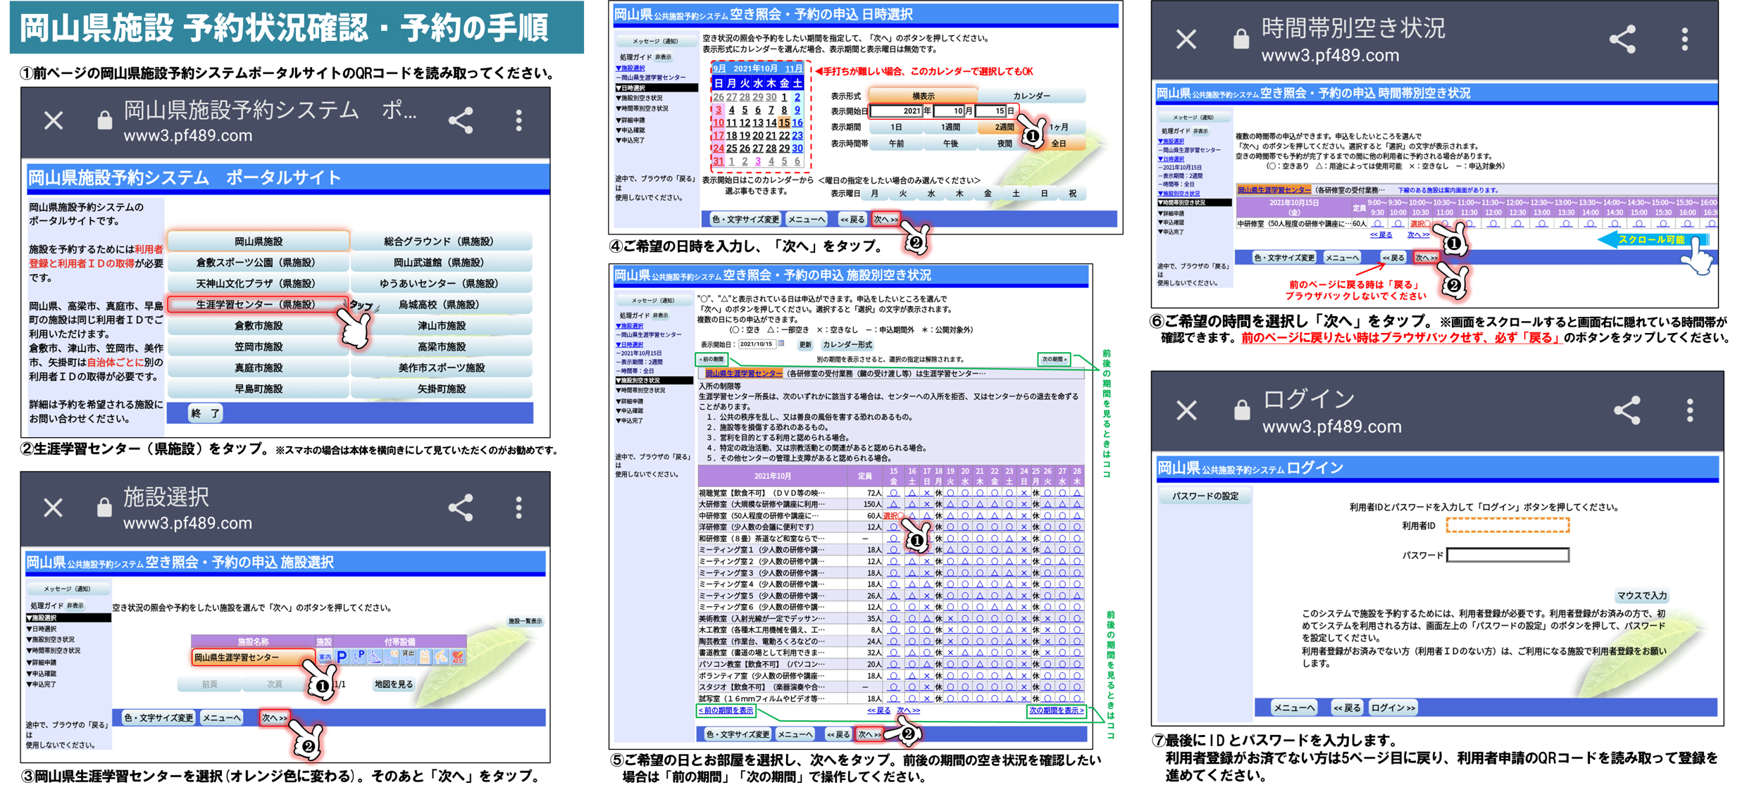Image resolution: width=1747 pixels, height=792 pixels.
Task: Tap the share icon in the 時間帯別空き状況 browser bar
Action: [1623, 39]
